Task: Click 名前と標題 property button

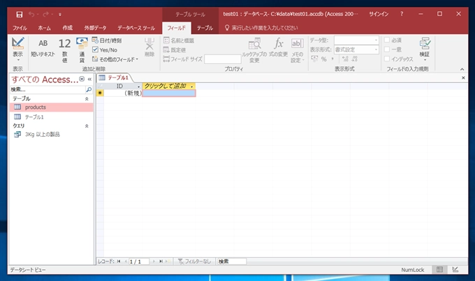Action: point(179,40)
